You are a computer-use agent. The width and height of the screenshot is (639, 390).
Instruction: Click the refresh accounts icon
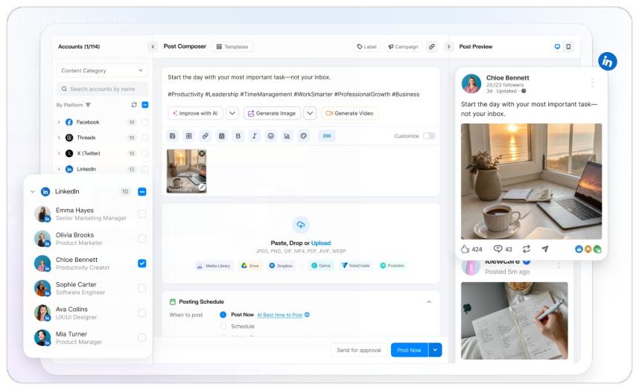point(134,105)
